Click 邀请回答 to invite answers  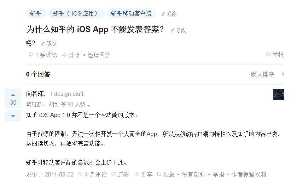(99, 55)
